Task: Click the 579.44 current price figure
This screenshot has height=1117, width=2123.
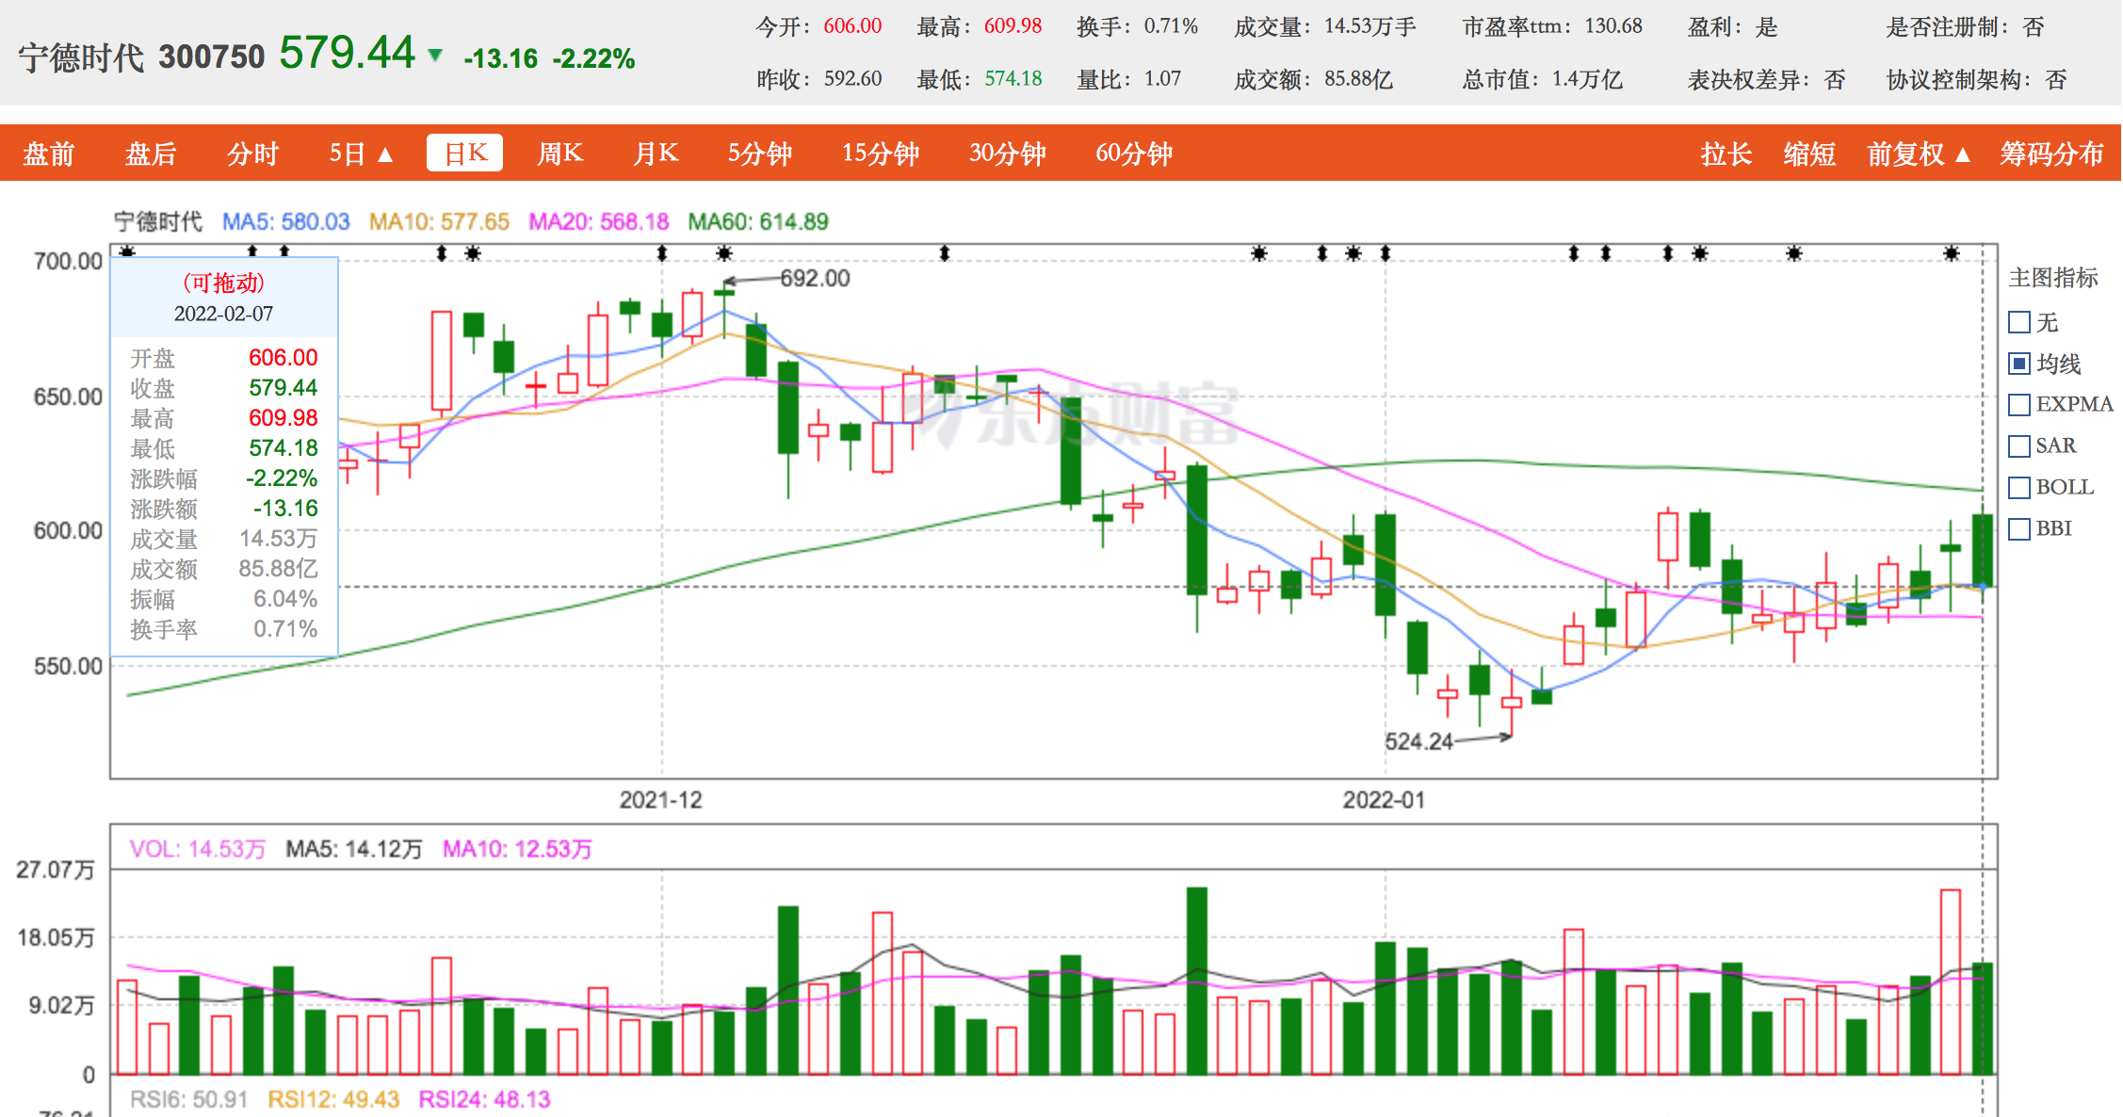Action: [x=347, y=53]
